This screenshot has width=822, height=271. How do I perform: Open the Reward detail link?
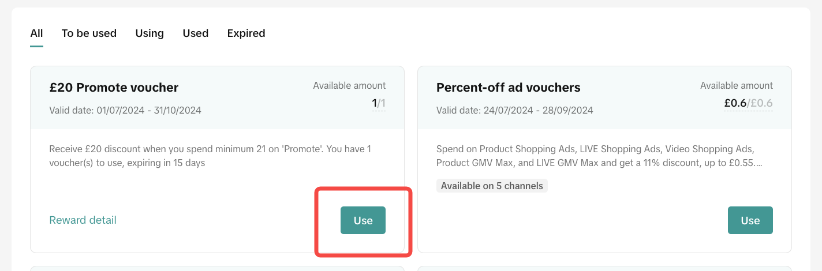click(83, 220)
